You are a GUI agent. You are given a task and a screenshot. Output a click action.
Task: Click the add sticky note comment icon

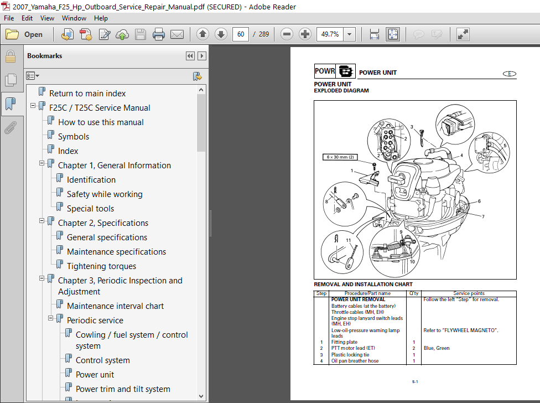[x=418, y=34]
